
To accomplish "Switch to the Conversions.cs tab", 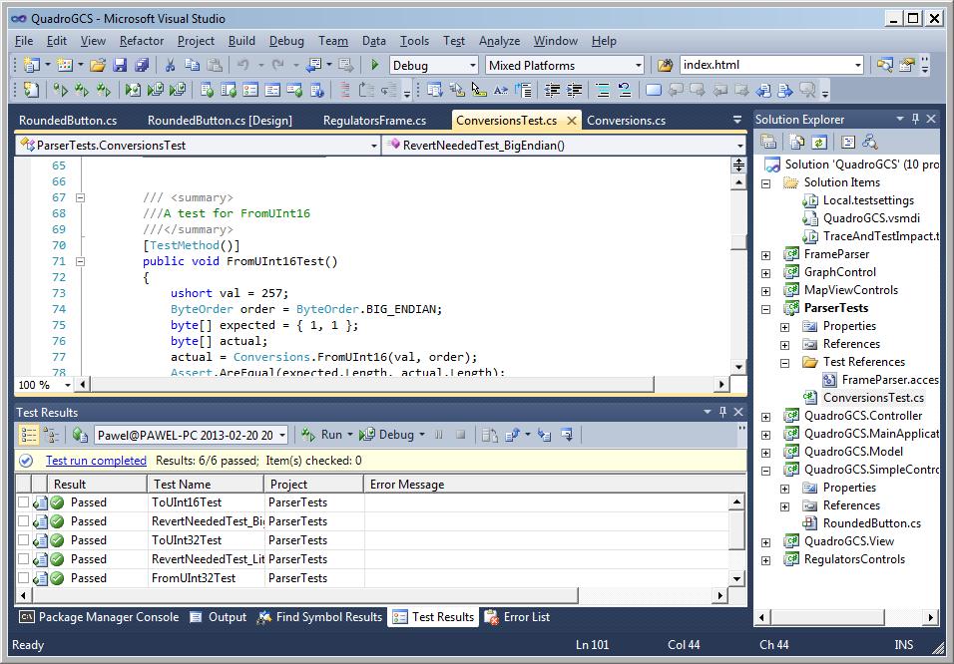I will (x=626, y=121).
